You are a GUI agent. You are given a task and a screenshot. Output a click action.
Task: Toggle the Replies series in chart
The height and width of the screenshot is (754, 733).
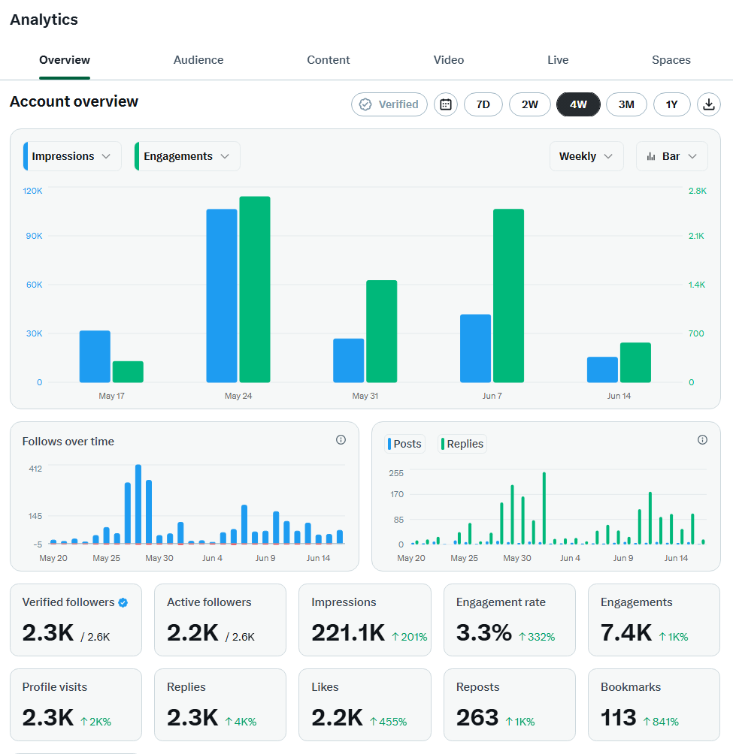tap(462, 444)
